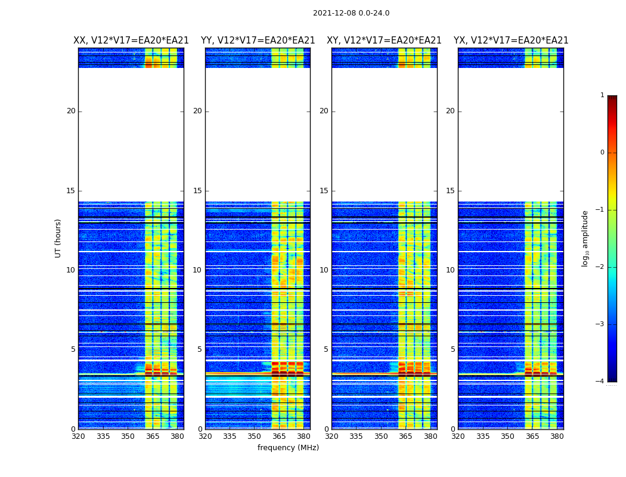626x477 pixels.
Task: Click the colorbar tick label -4
Action: coord(600,382)
